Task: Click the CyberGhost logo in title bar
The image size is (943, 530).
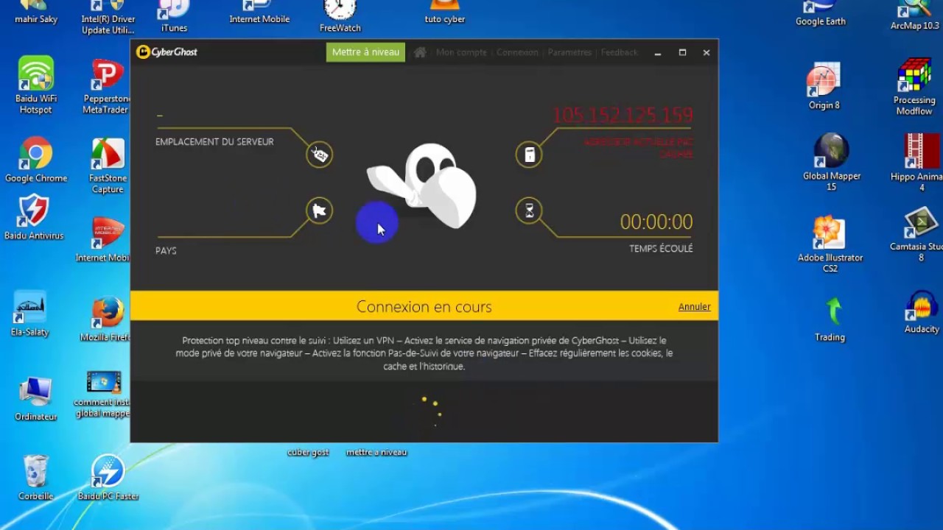Action: (x=166, y=52)
